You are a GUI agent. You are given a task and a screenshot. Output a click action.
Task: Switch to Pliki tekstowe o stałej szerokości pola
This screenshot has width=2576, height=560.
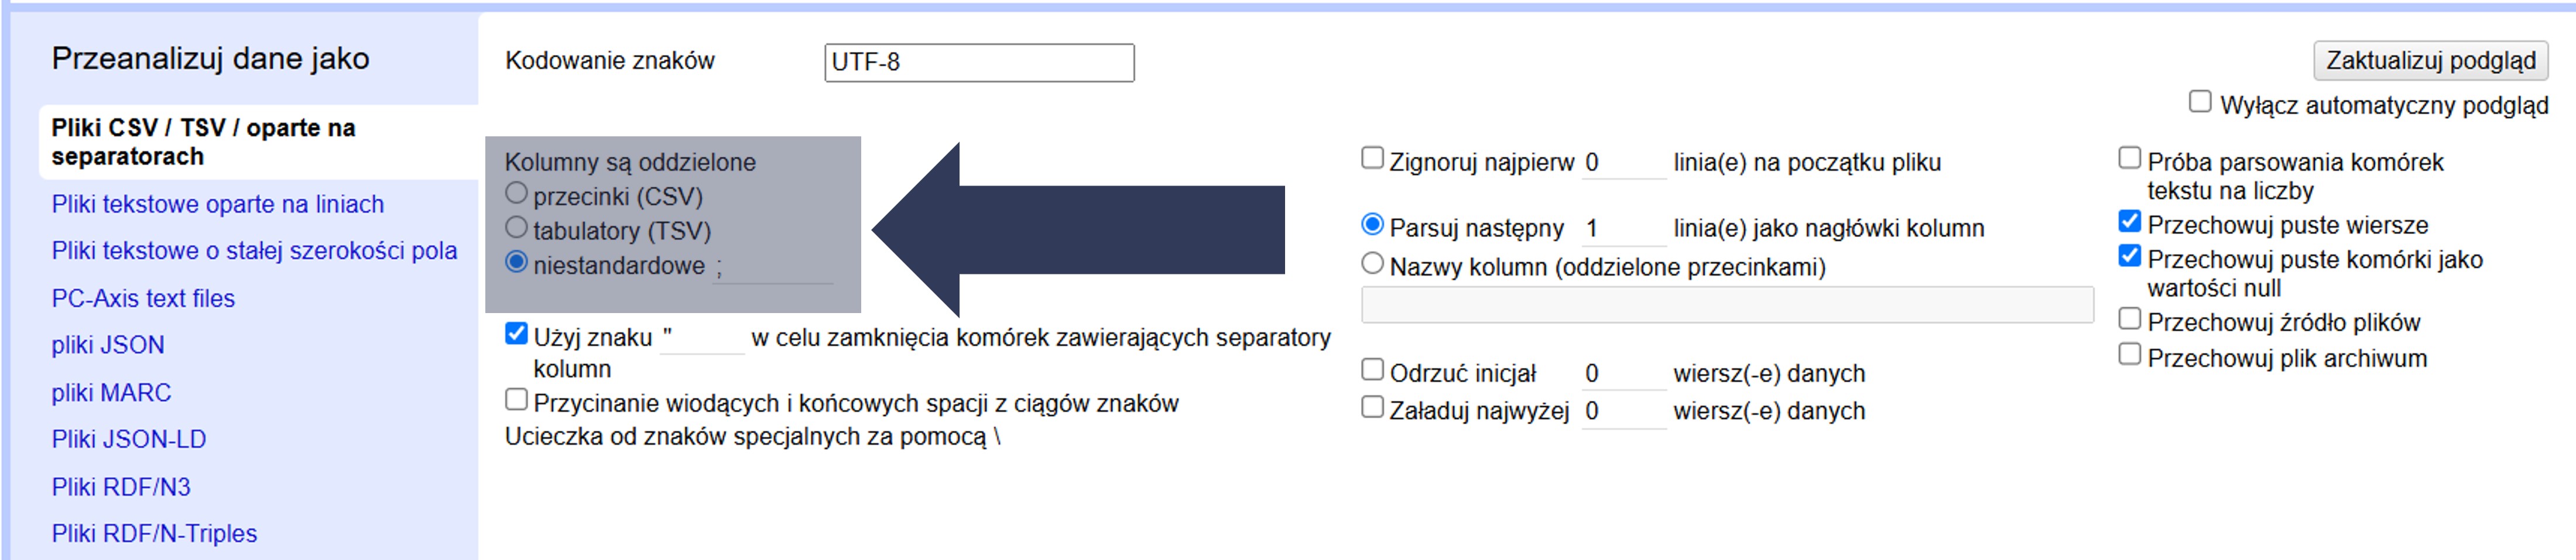coord(254,251)
